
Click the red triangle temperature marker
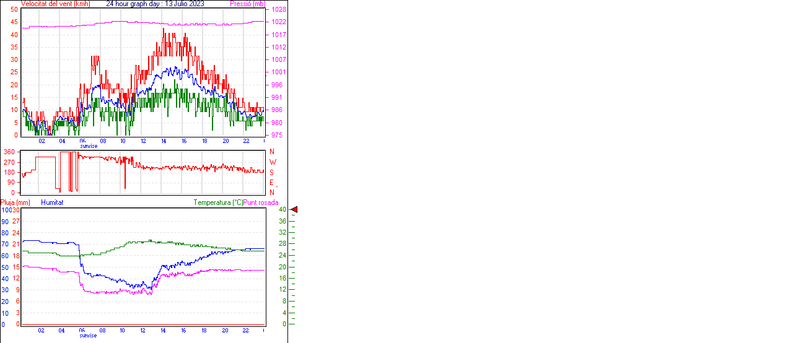(x=294, y=210)
